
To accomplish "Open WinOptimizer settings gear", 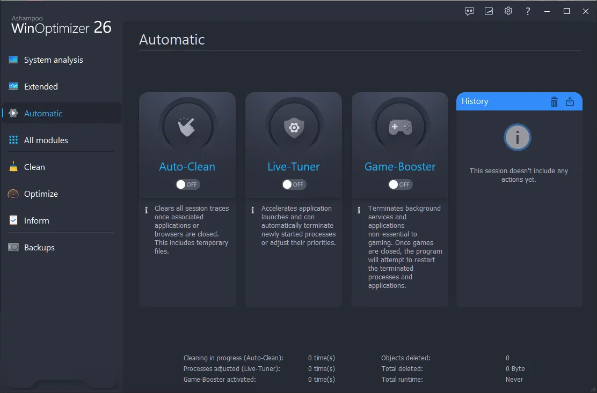I will 508,11.
